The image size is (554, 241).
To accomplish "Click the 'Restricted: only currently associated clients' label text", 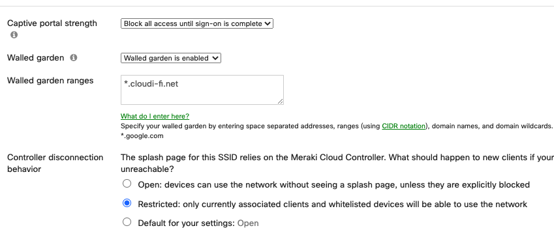I will pos(333,205).
